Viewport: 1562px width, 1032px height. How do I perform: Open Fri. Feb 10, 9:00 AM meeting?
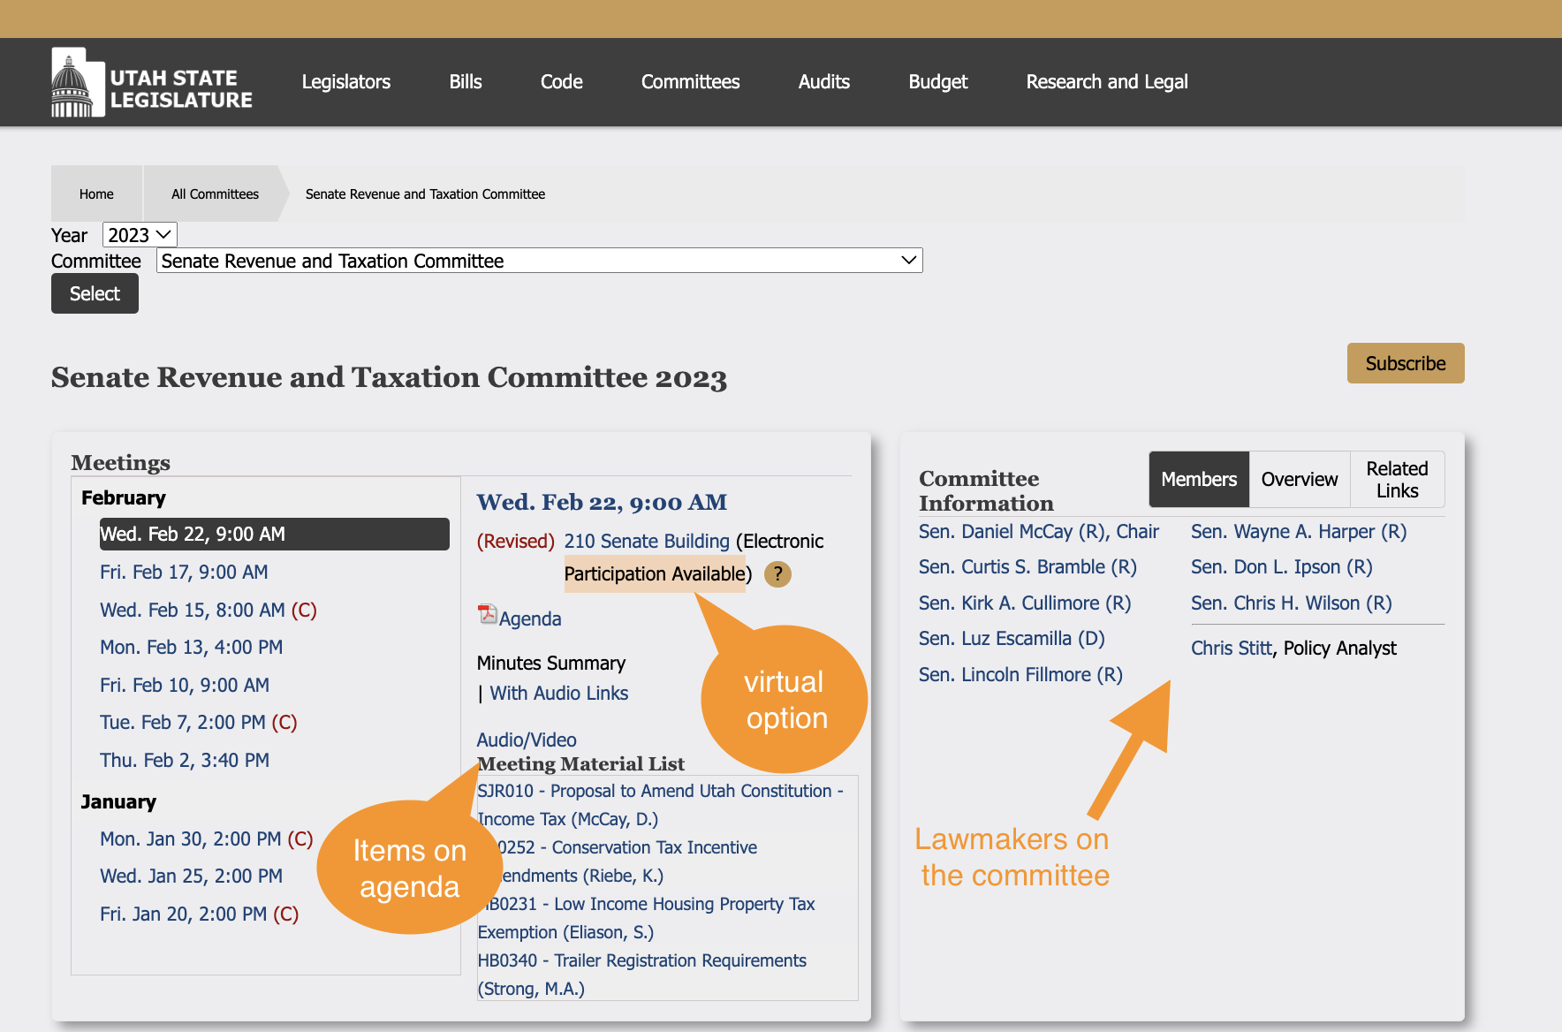pos(185,686)
